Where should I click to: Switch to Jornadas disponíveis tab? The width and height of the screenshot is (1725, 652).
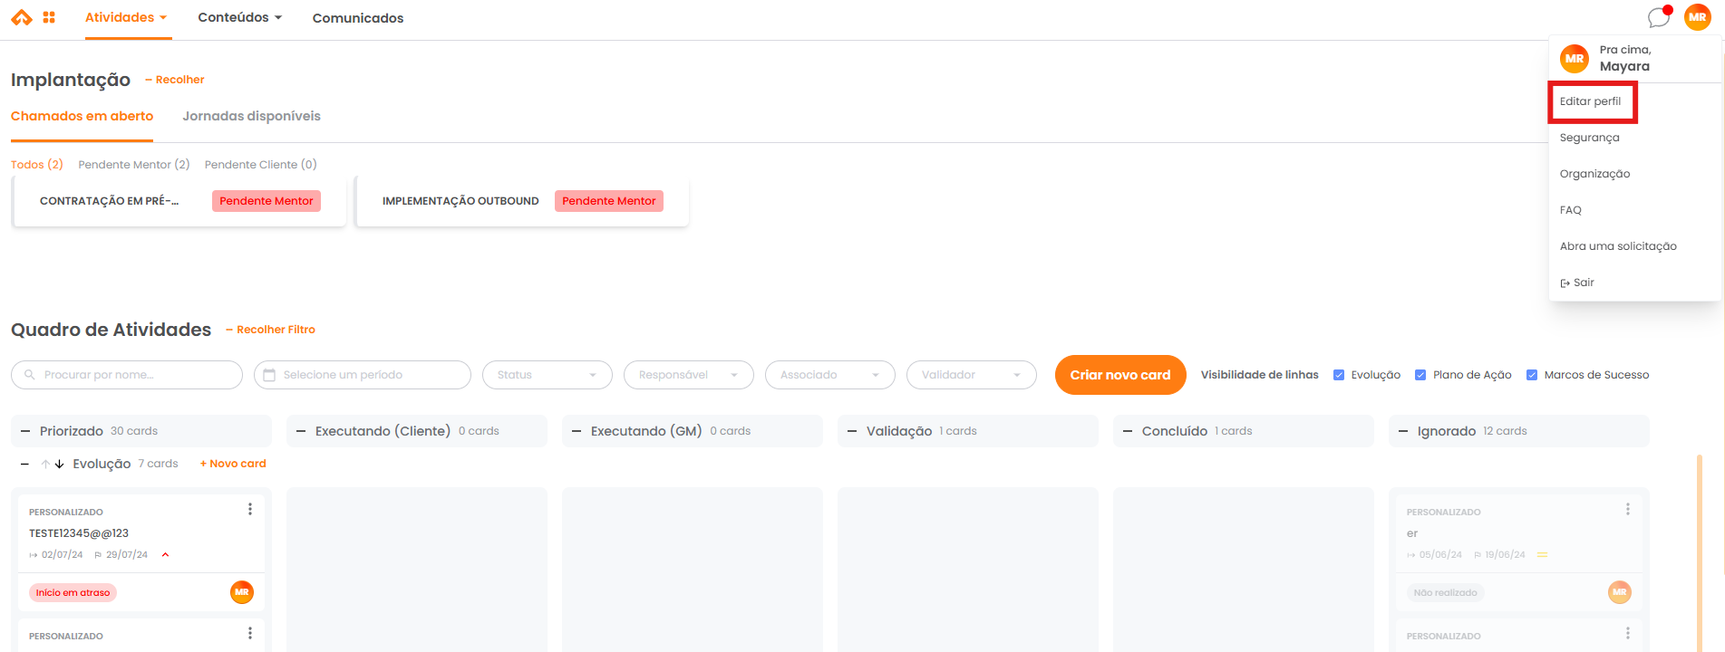[251, 116]
